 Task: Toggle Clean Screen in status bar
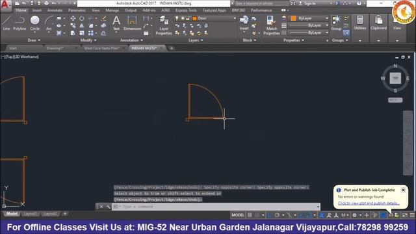(405, 215)
